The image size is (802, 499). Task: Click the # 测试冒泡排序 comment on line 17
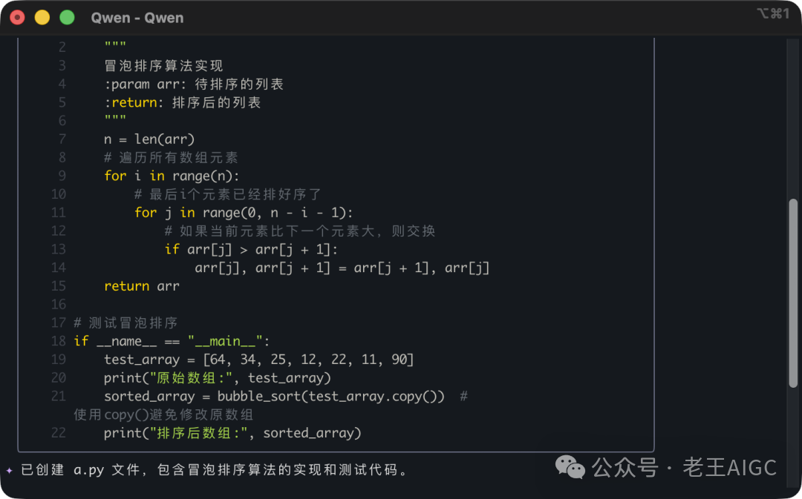125,323
